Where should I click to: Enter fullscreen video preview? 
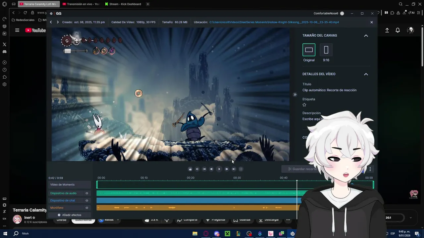pyautogui.click(x=241, y=169)
